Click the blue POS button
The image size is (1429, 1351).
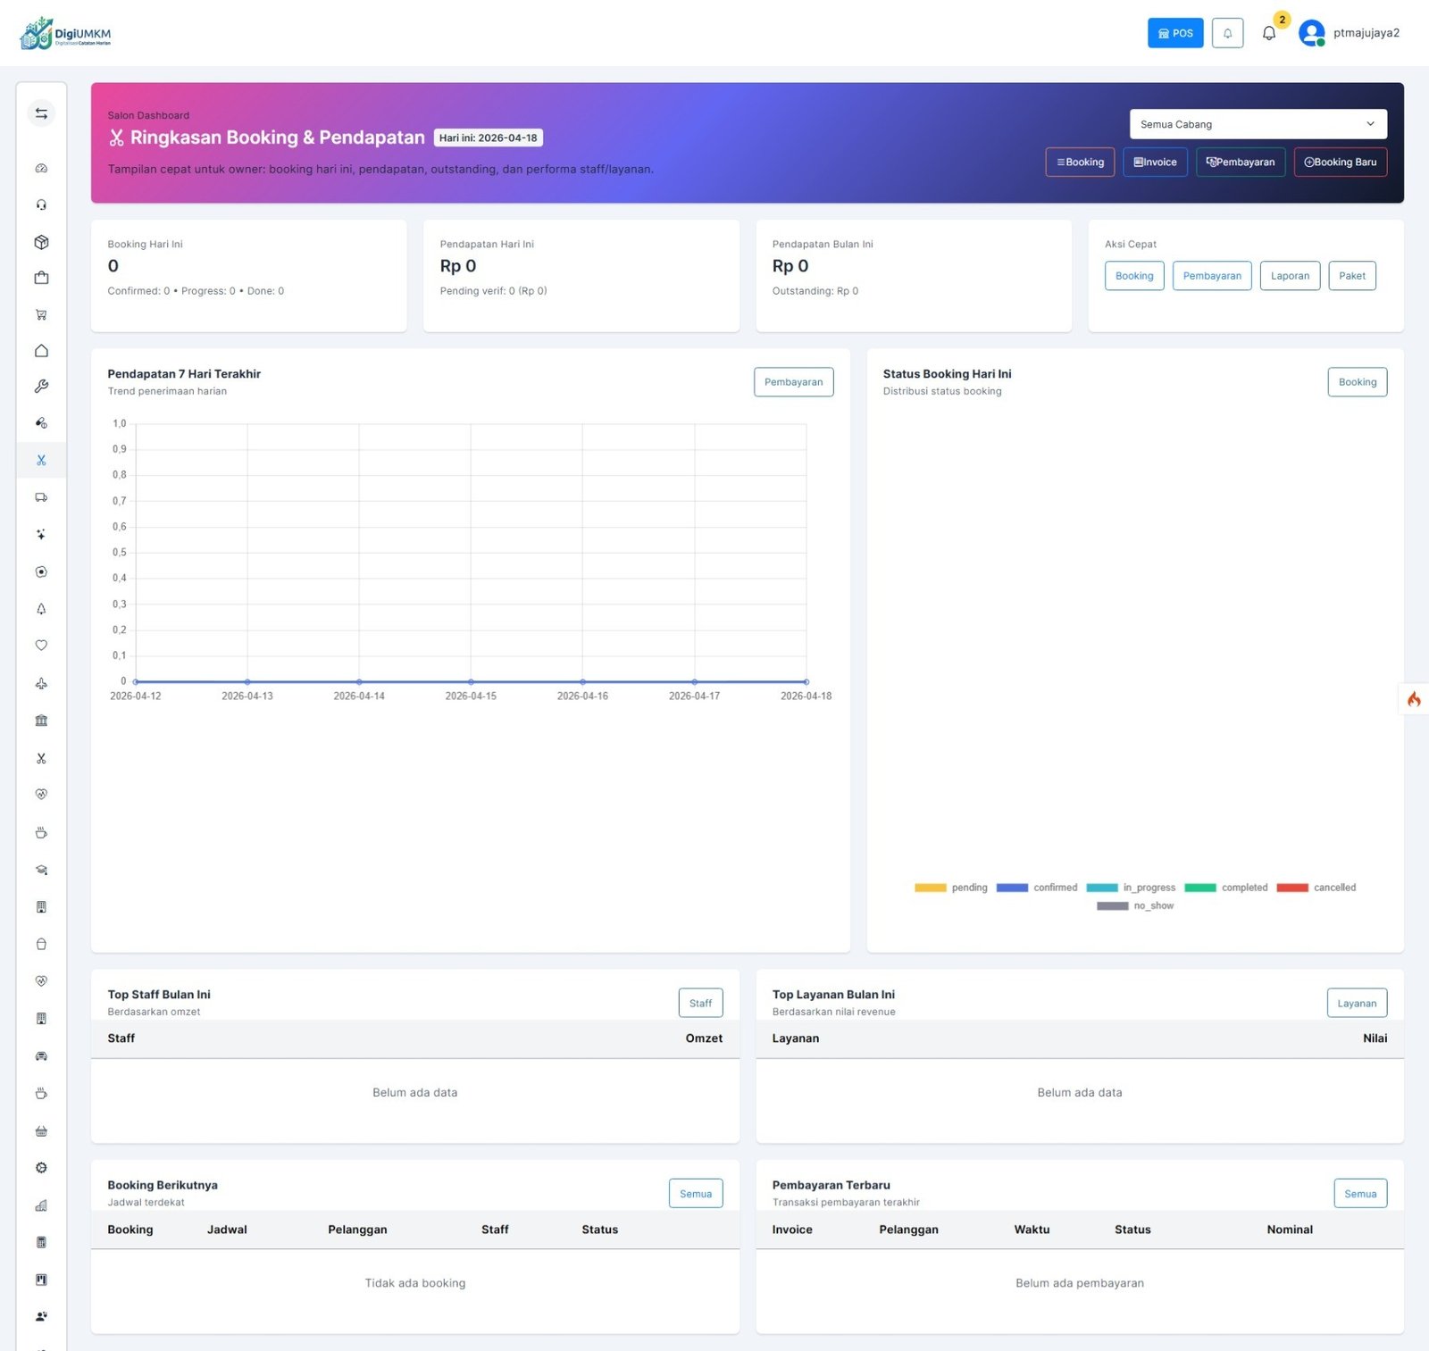point(1175,33)
